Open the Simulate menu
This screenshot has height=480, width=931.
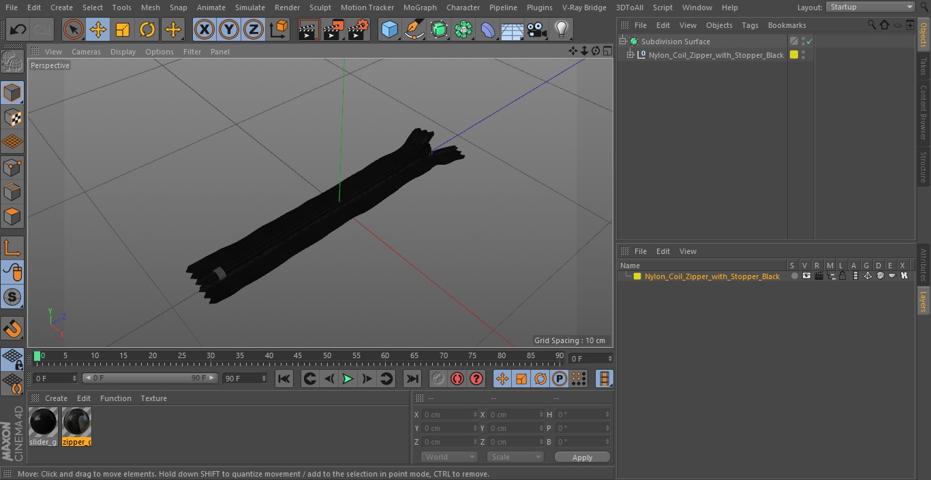(x=249, y=7)
